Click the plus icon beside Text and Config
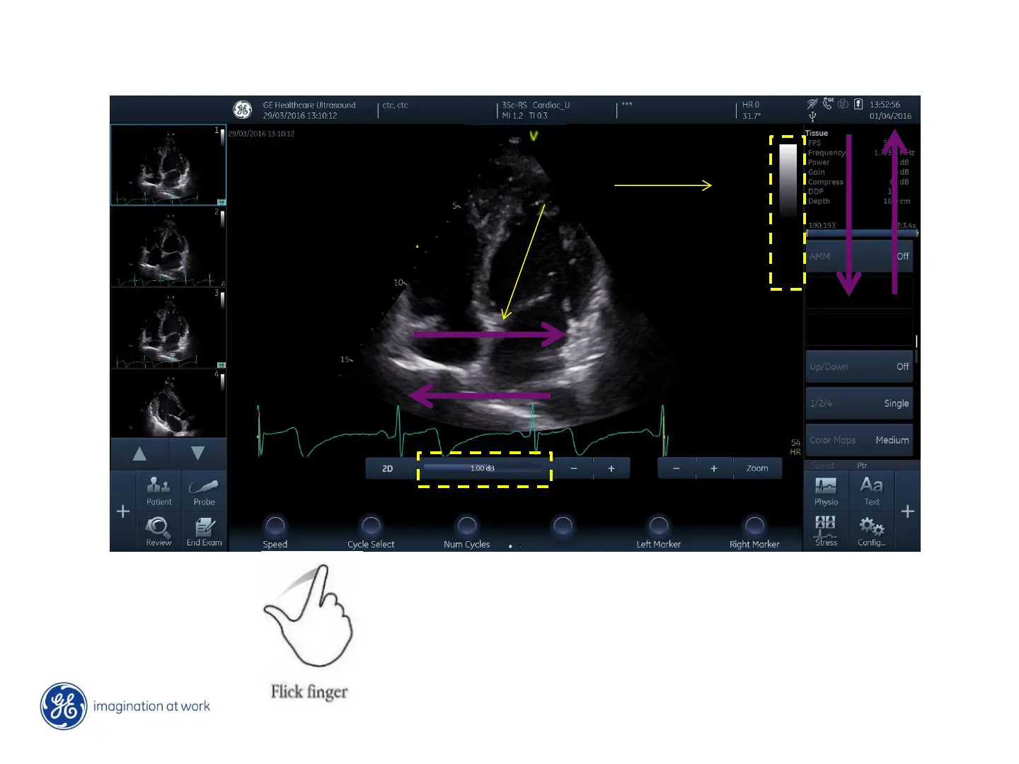 tap(908, 511)
